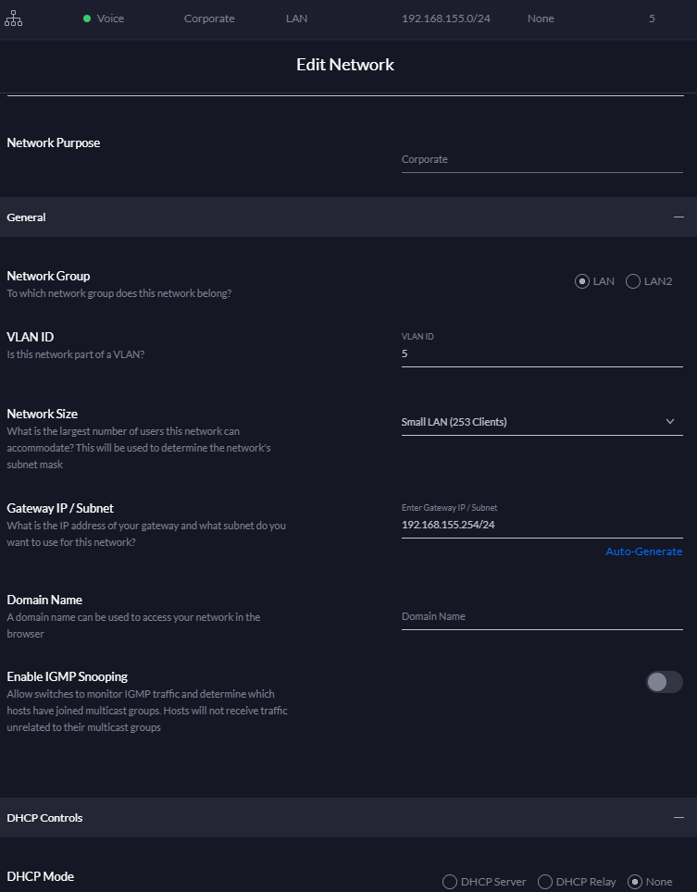This screenshot has height=892, width=697.
Task: Click the Auto-Generate link
Action: pyautogui.click(x=643, y=551)
